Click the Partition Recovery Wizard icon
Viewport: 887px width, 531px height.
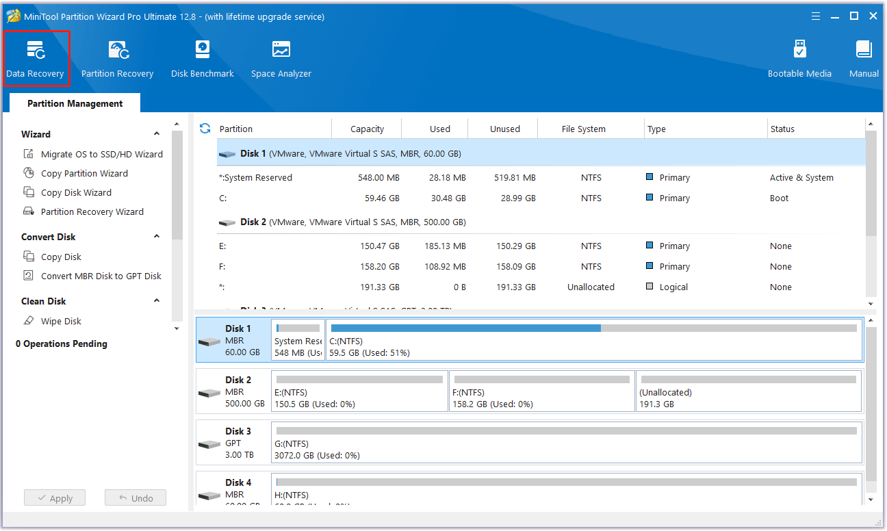pyautogui.click(x=29, y=211)
